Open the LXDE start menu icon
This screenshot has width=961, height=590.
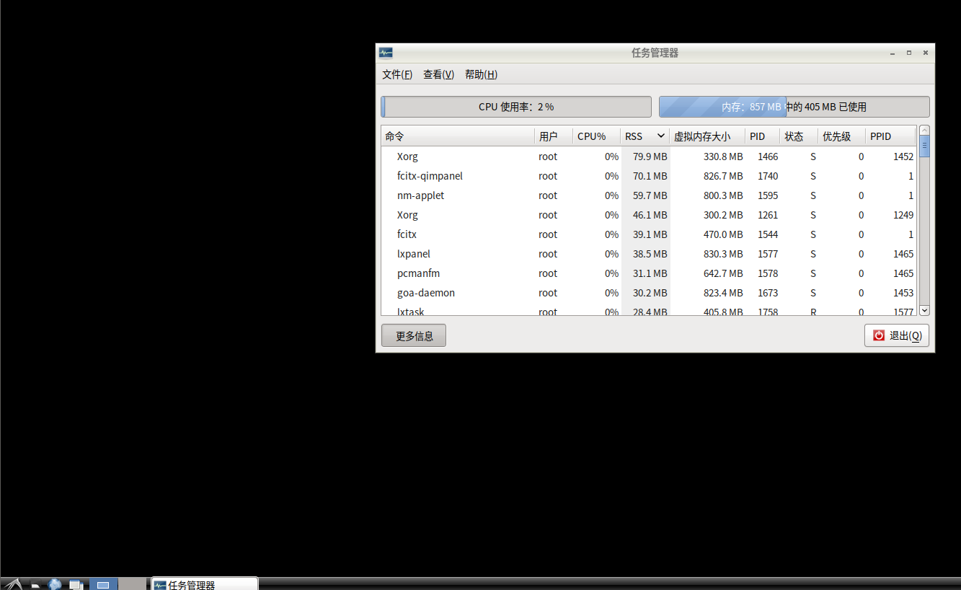[x=12, y=584]
